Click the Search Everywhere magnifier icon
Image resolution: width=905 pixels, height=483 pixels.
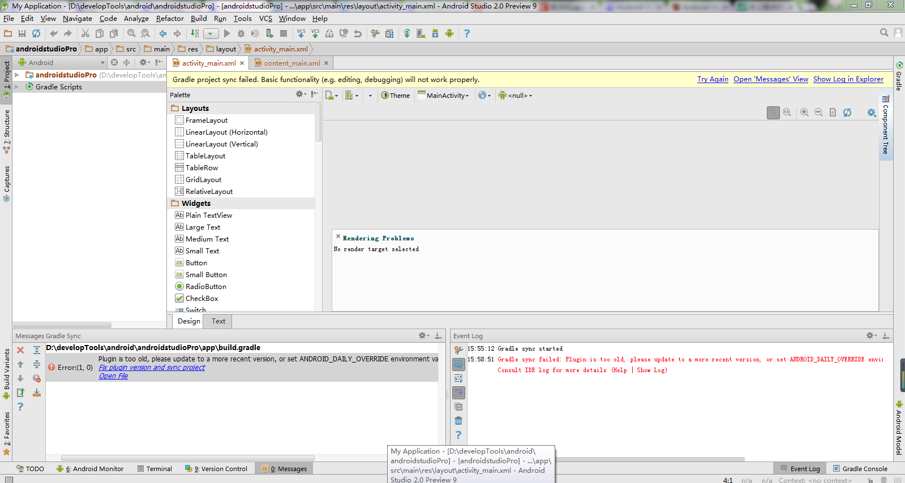click(x=884, y=33)
